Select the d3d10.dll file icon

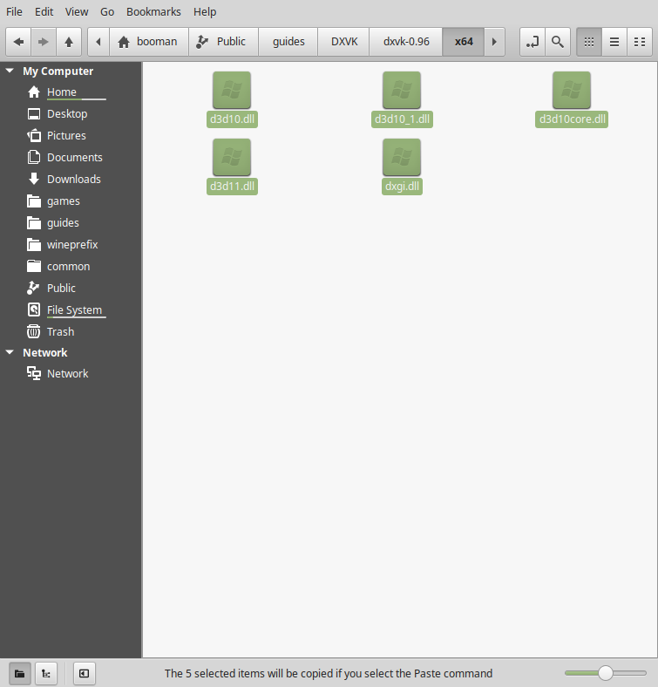(232, 90)
